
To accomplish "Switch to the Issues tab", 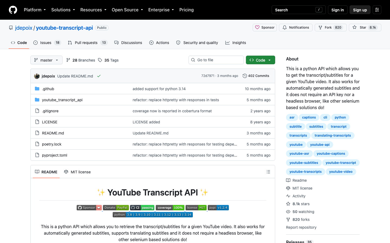I will pos(47,43).
